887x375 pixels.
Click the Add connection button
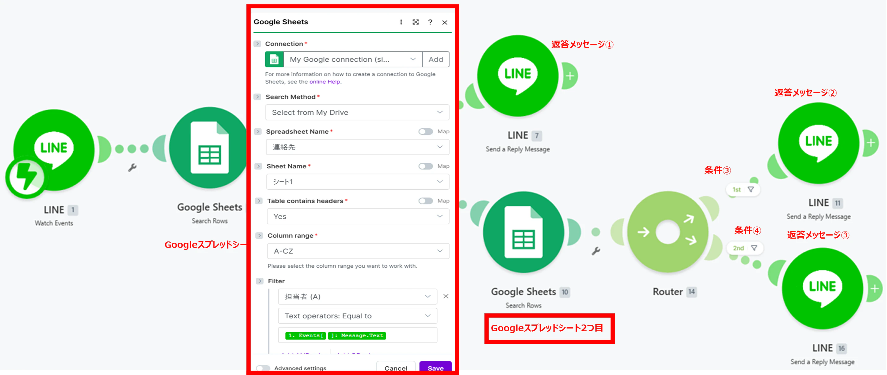435,59
